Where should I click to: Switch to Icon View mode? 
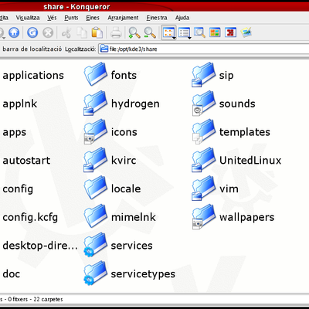pyautogui.click(x=168, y=32)
